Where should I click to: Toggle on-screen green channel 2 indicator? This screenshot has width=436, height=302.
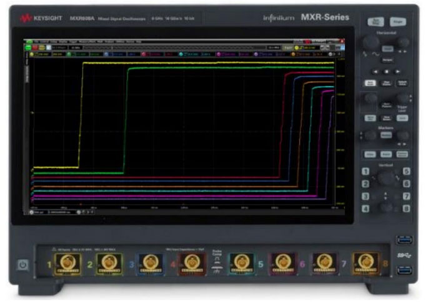pyautogui.click(x=69, y=54)
